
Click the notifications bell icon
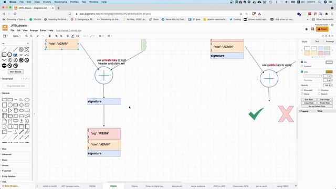pyautogui.click(x=307, y=29)
